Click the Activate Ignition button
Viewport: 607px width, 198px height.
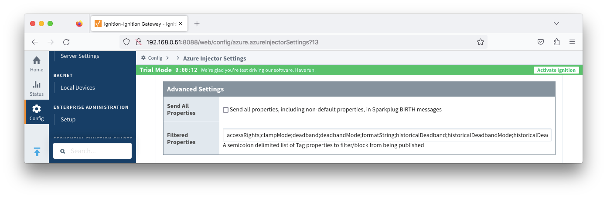click(556, 70)
